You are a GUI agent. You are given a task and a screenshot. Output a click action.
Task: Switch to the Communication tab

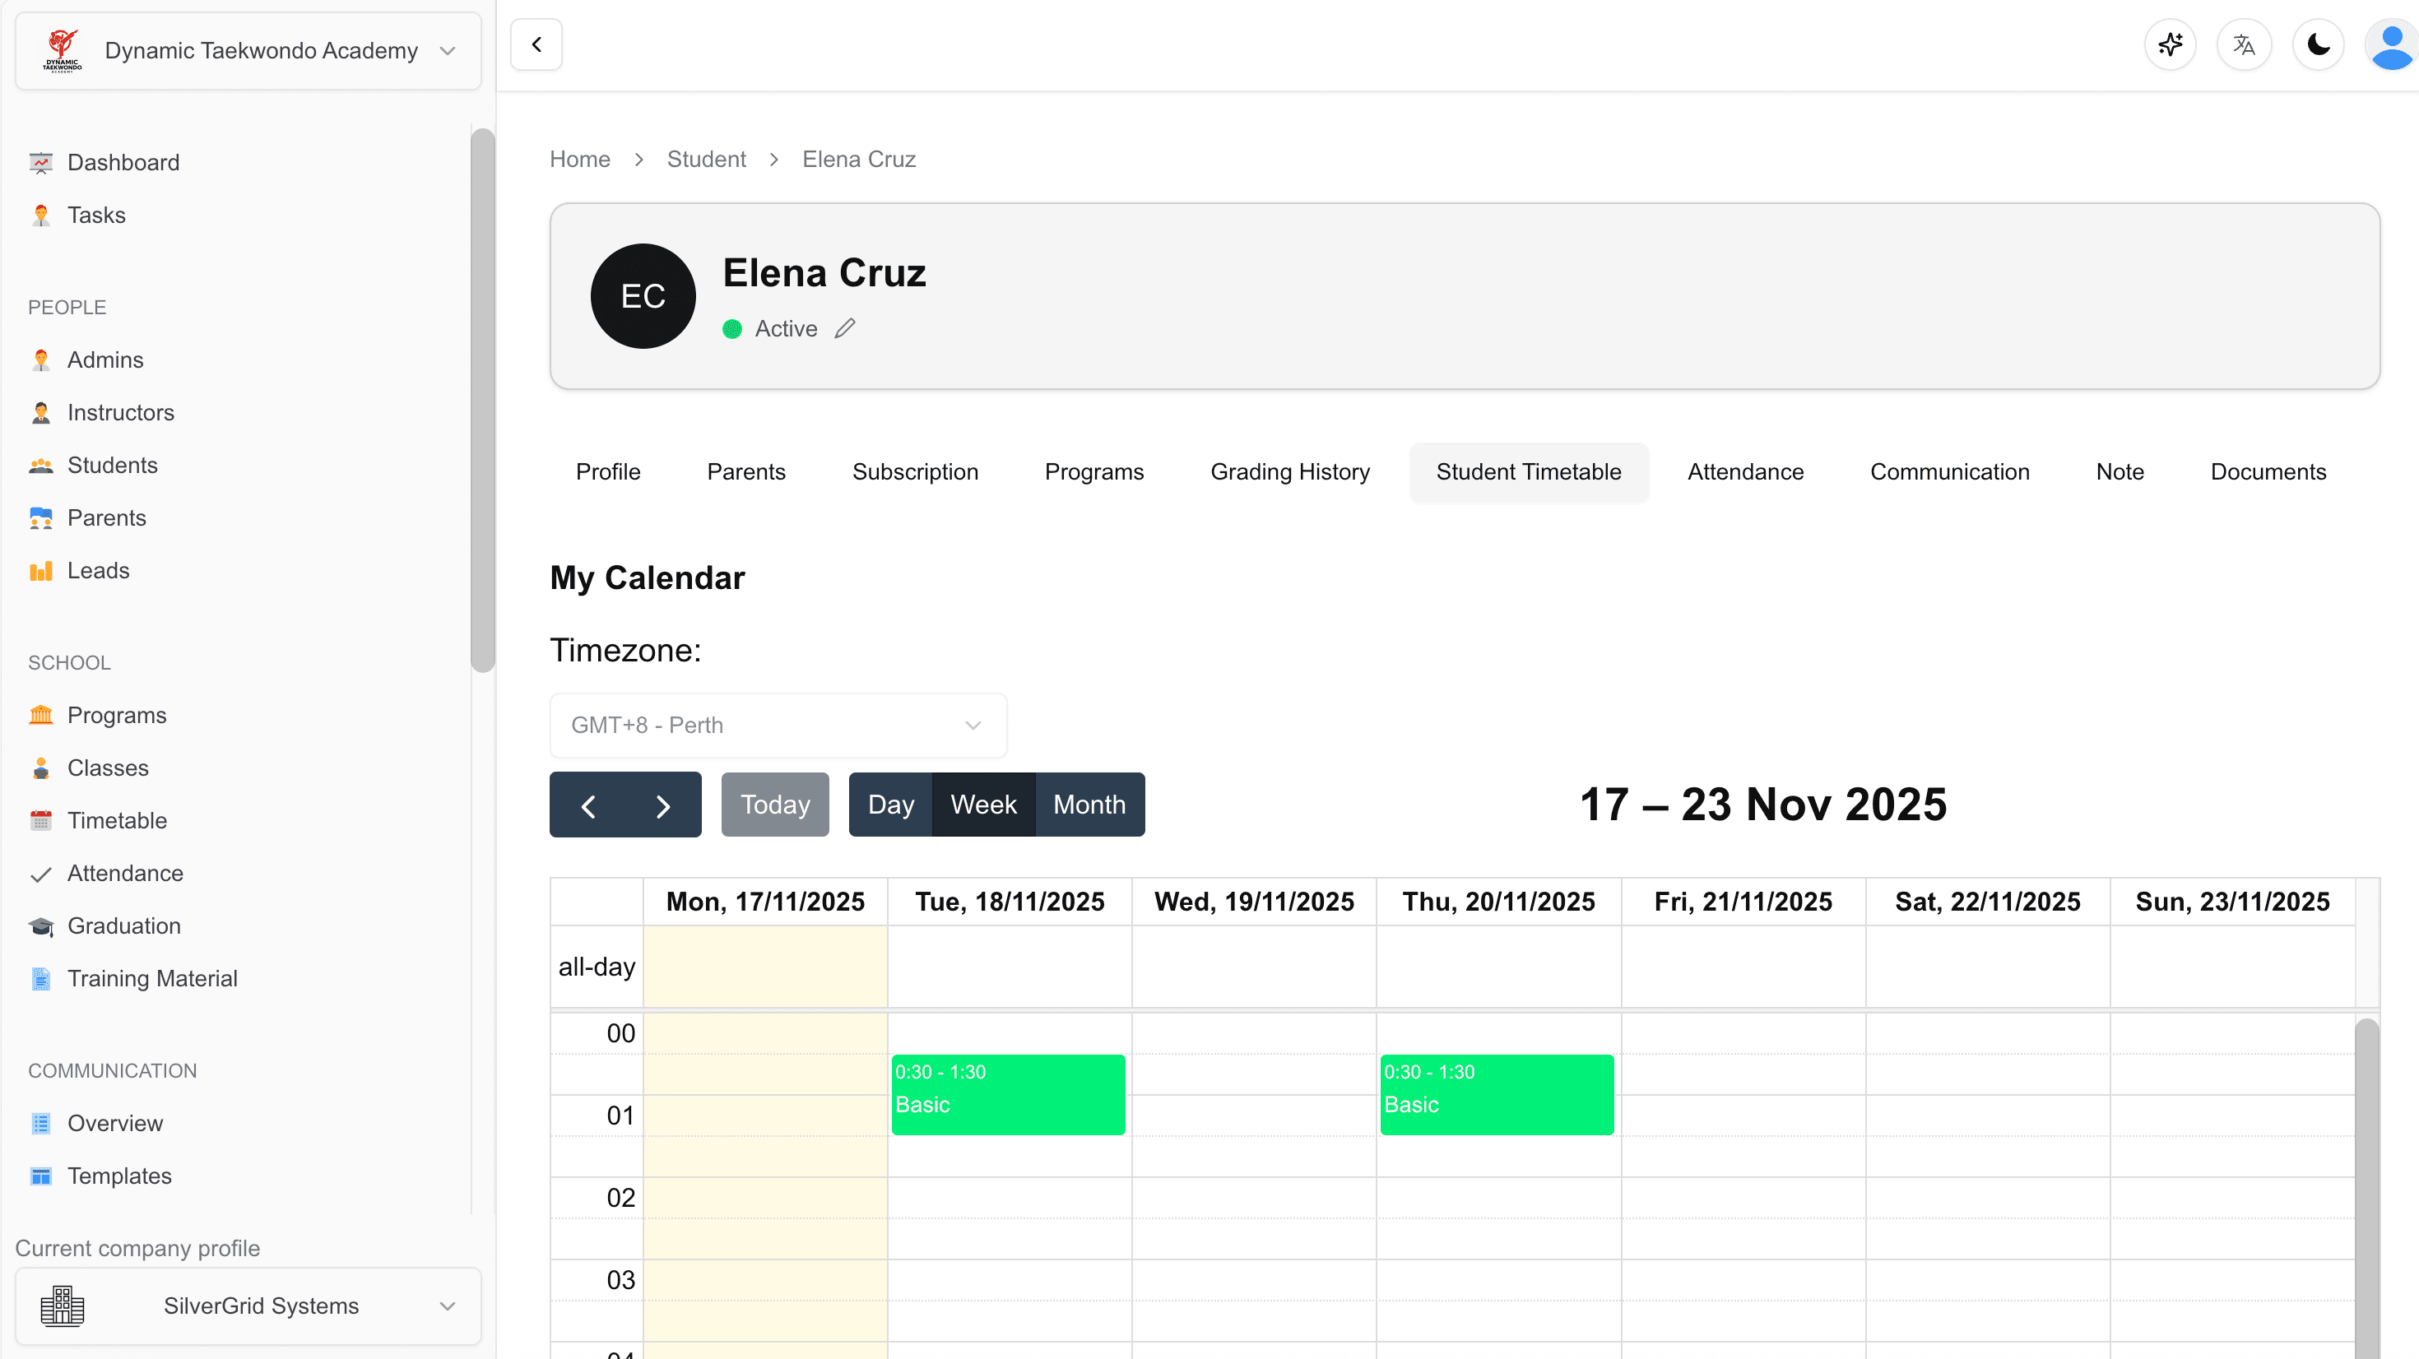(1949, 472)
